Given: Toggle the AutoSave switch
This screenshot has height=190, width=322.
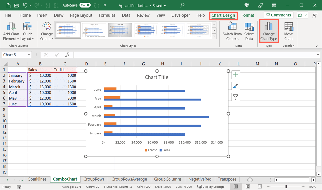Looking at the screenshot, I should (85, 5).
